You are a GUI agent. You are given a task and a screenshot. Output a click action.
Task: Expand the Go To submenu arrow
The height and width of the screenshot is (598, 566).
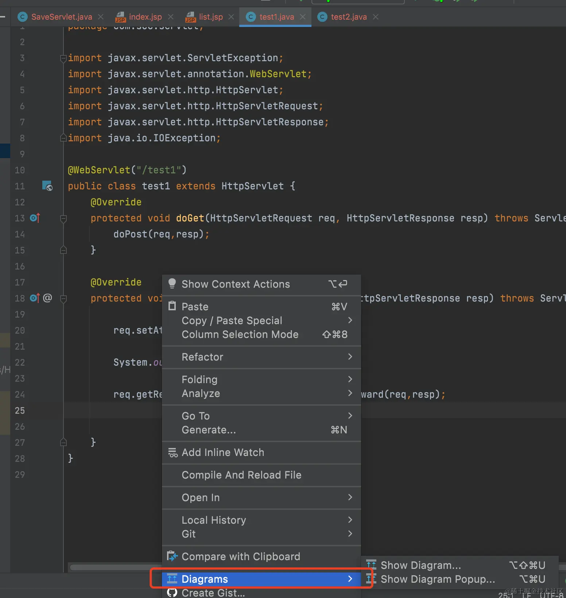350,416
